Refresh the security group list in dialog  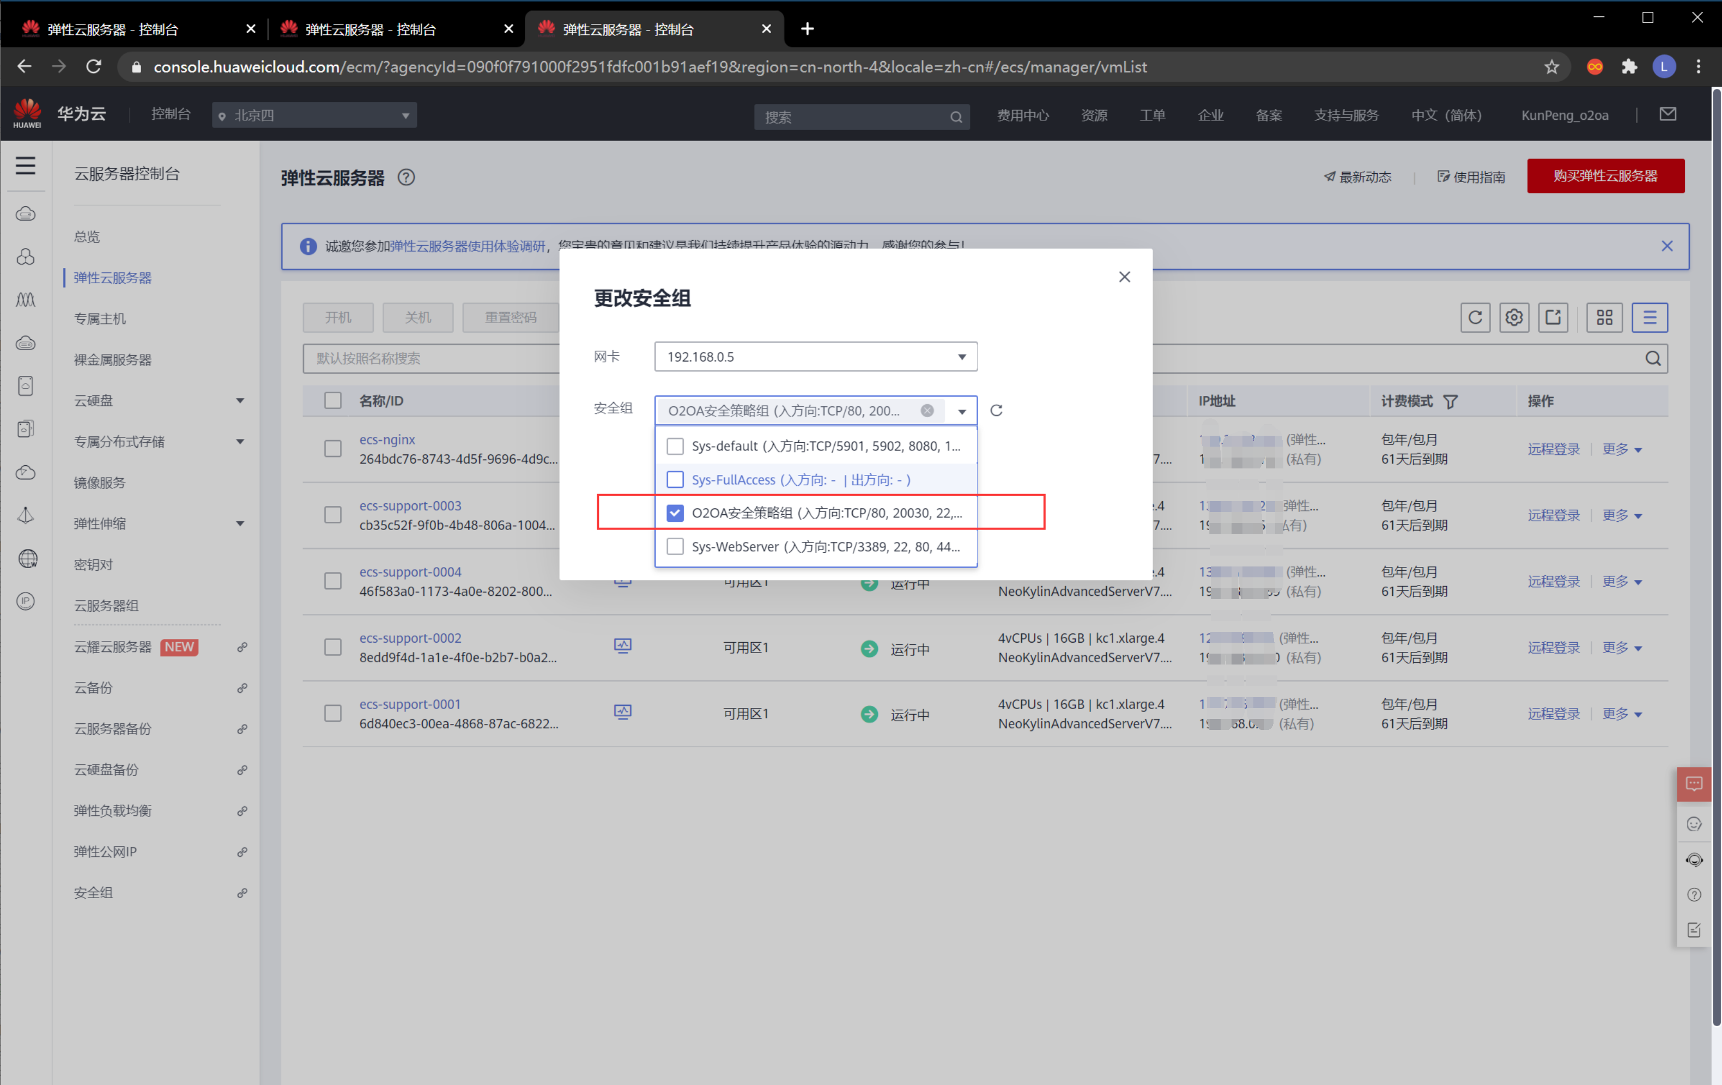coord(996,410)
